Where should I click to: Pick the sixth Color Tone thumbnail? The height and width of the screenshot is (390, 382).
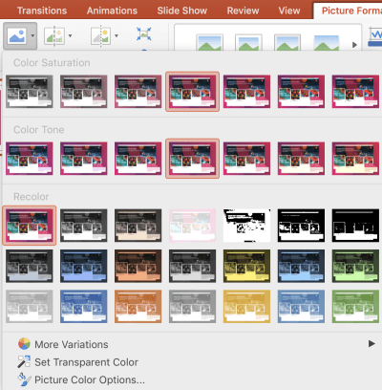coord(301,159)
